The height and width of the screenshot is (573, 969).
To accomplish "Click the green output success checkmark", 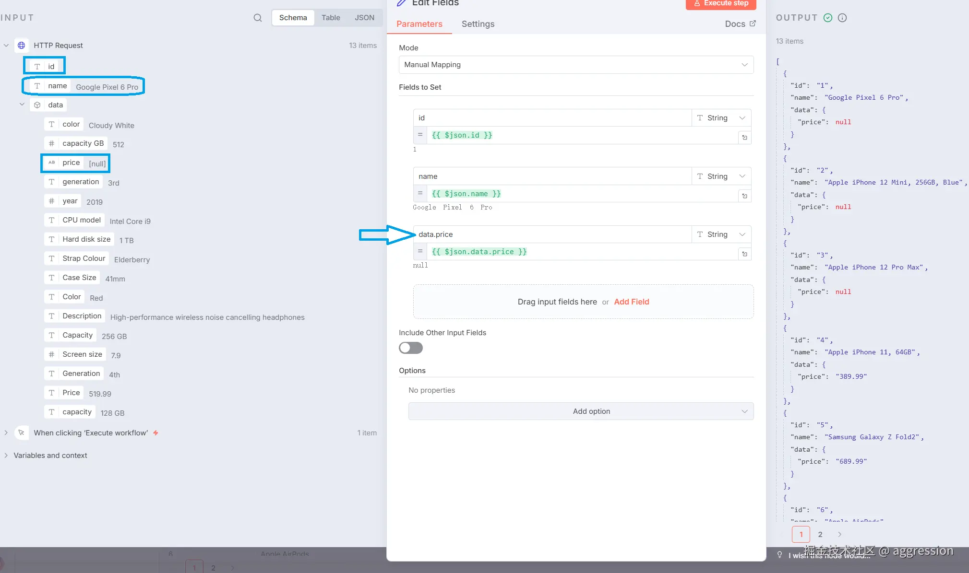I will (828, 18).
